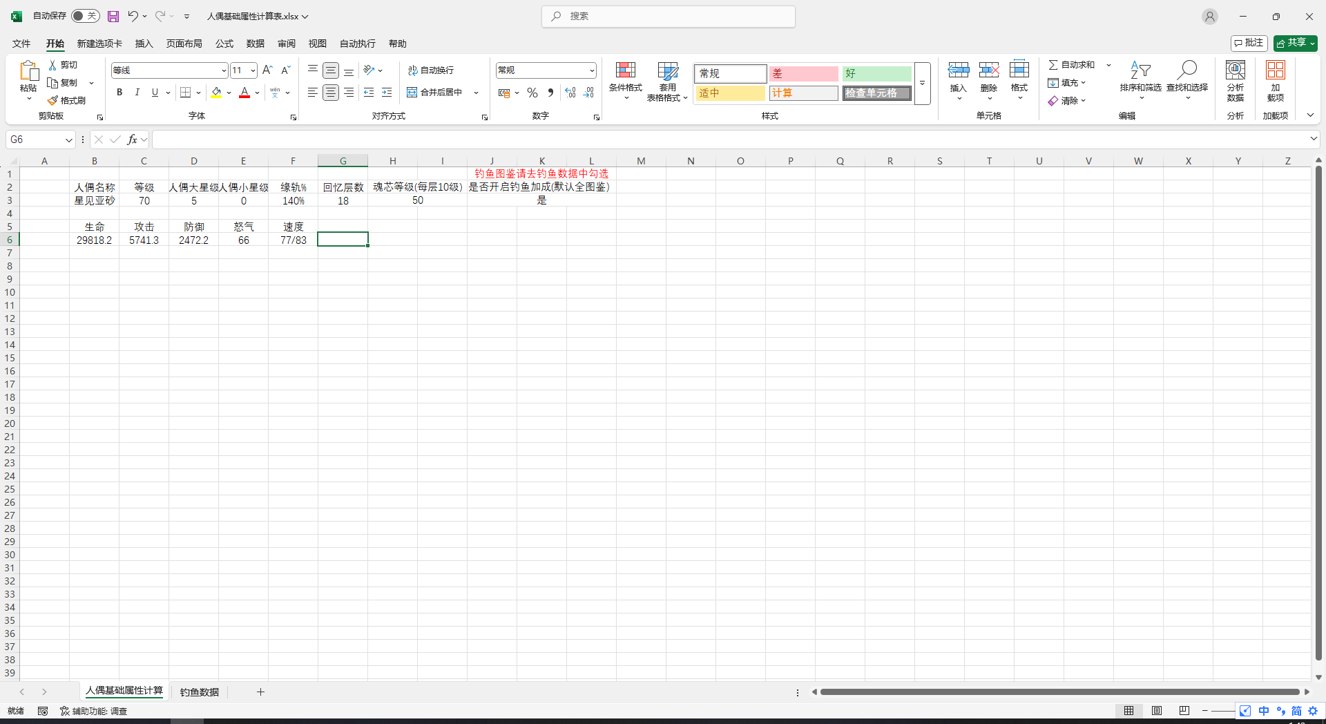1326x724 pixels.
Task: Open the Formulas (公式) ribbon tab
Action: tap(224, 44)
